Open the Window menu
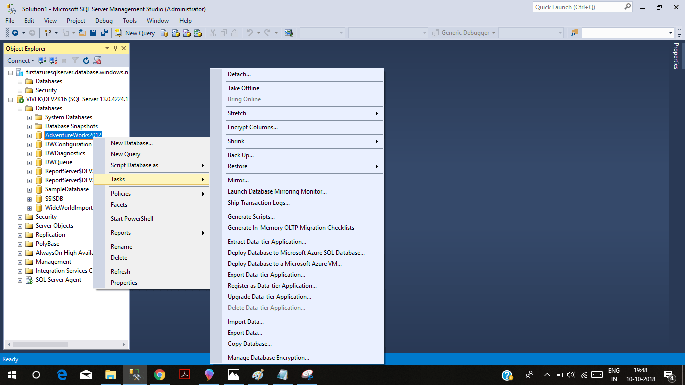Screen dimensions: 685x385 click(x=158, y=21)
